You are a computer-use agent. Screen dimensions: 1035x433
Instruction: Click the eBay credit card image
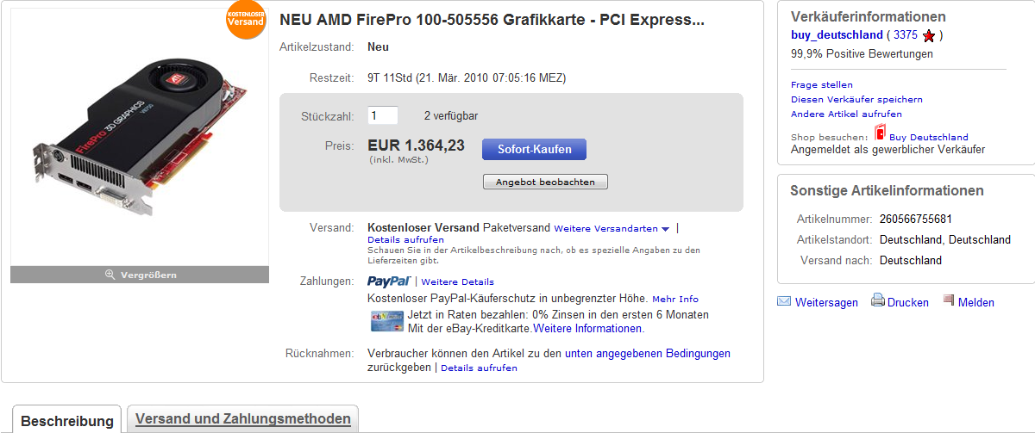[386, 321]
